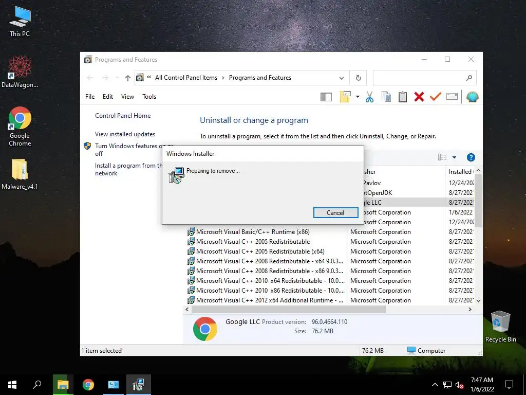Image resolution: width=526 pixels, height=395 pixels.
Task: Select Visual C++ 2012 x64 Additional Runtime
Action: click(269, 300)
